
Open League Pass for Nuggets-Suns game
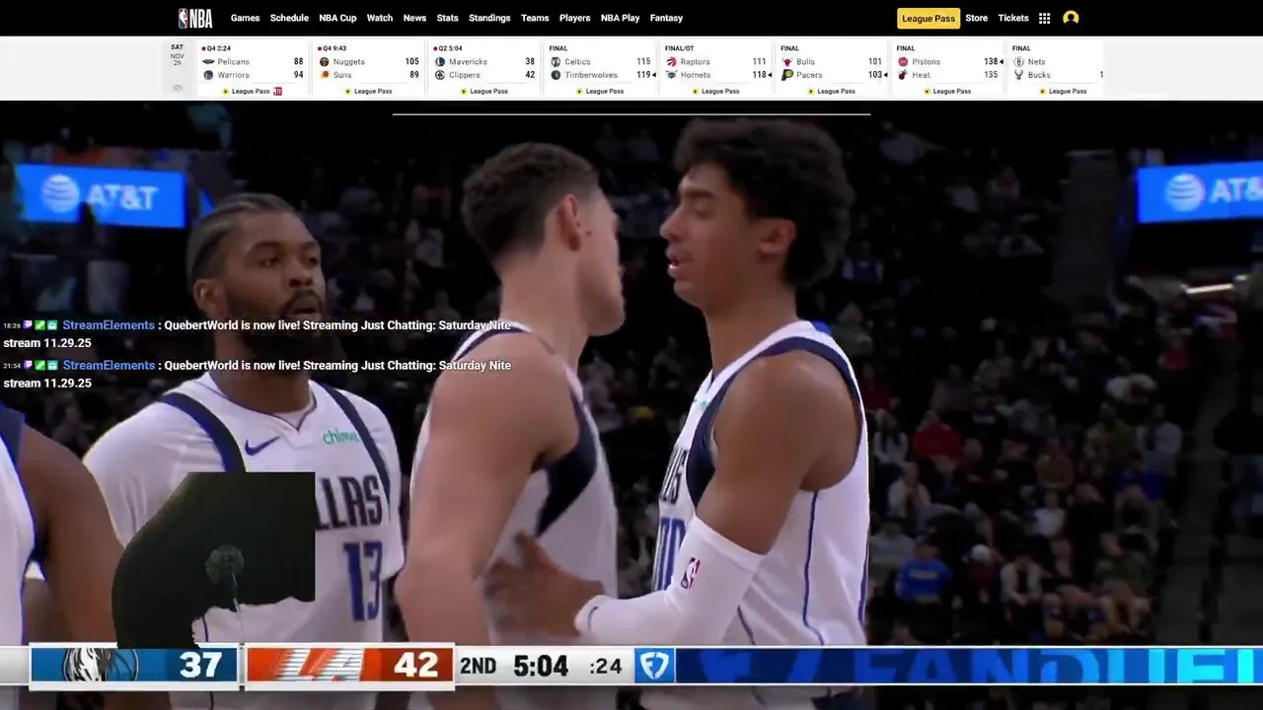click(368, 91)
